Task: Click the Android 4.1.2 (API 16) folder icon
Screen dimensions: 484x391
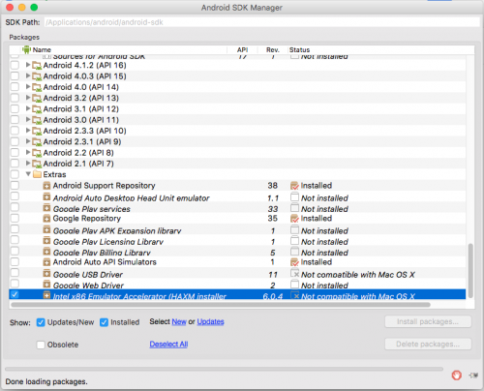Action: point(37,66)
